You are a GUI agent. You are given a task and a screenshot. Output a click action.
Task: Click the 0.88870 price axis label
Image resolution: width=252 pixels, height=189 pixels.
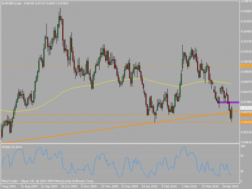[x=246, y=82]
